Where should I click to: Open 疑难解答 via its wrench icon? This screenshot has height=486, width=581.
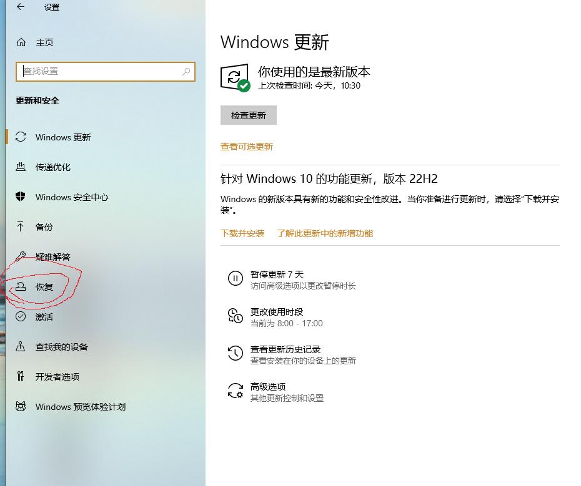click(x=21, y=257)
